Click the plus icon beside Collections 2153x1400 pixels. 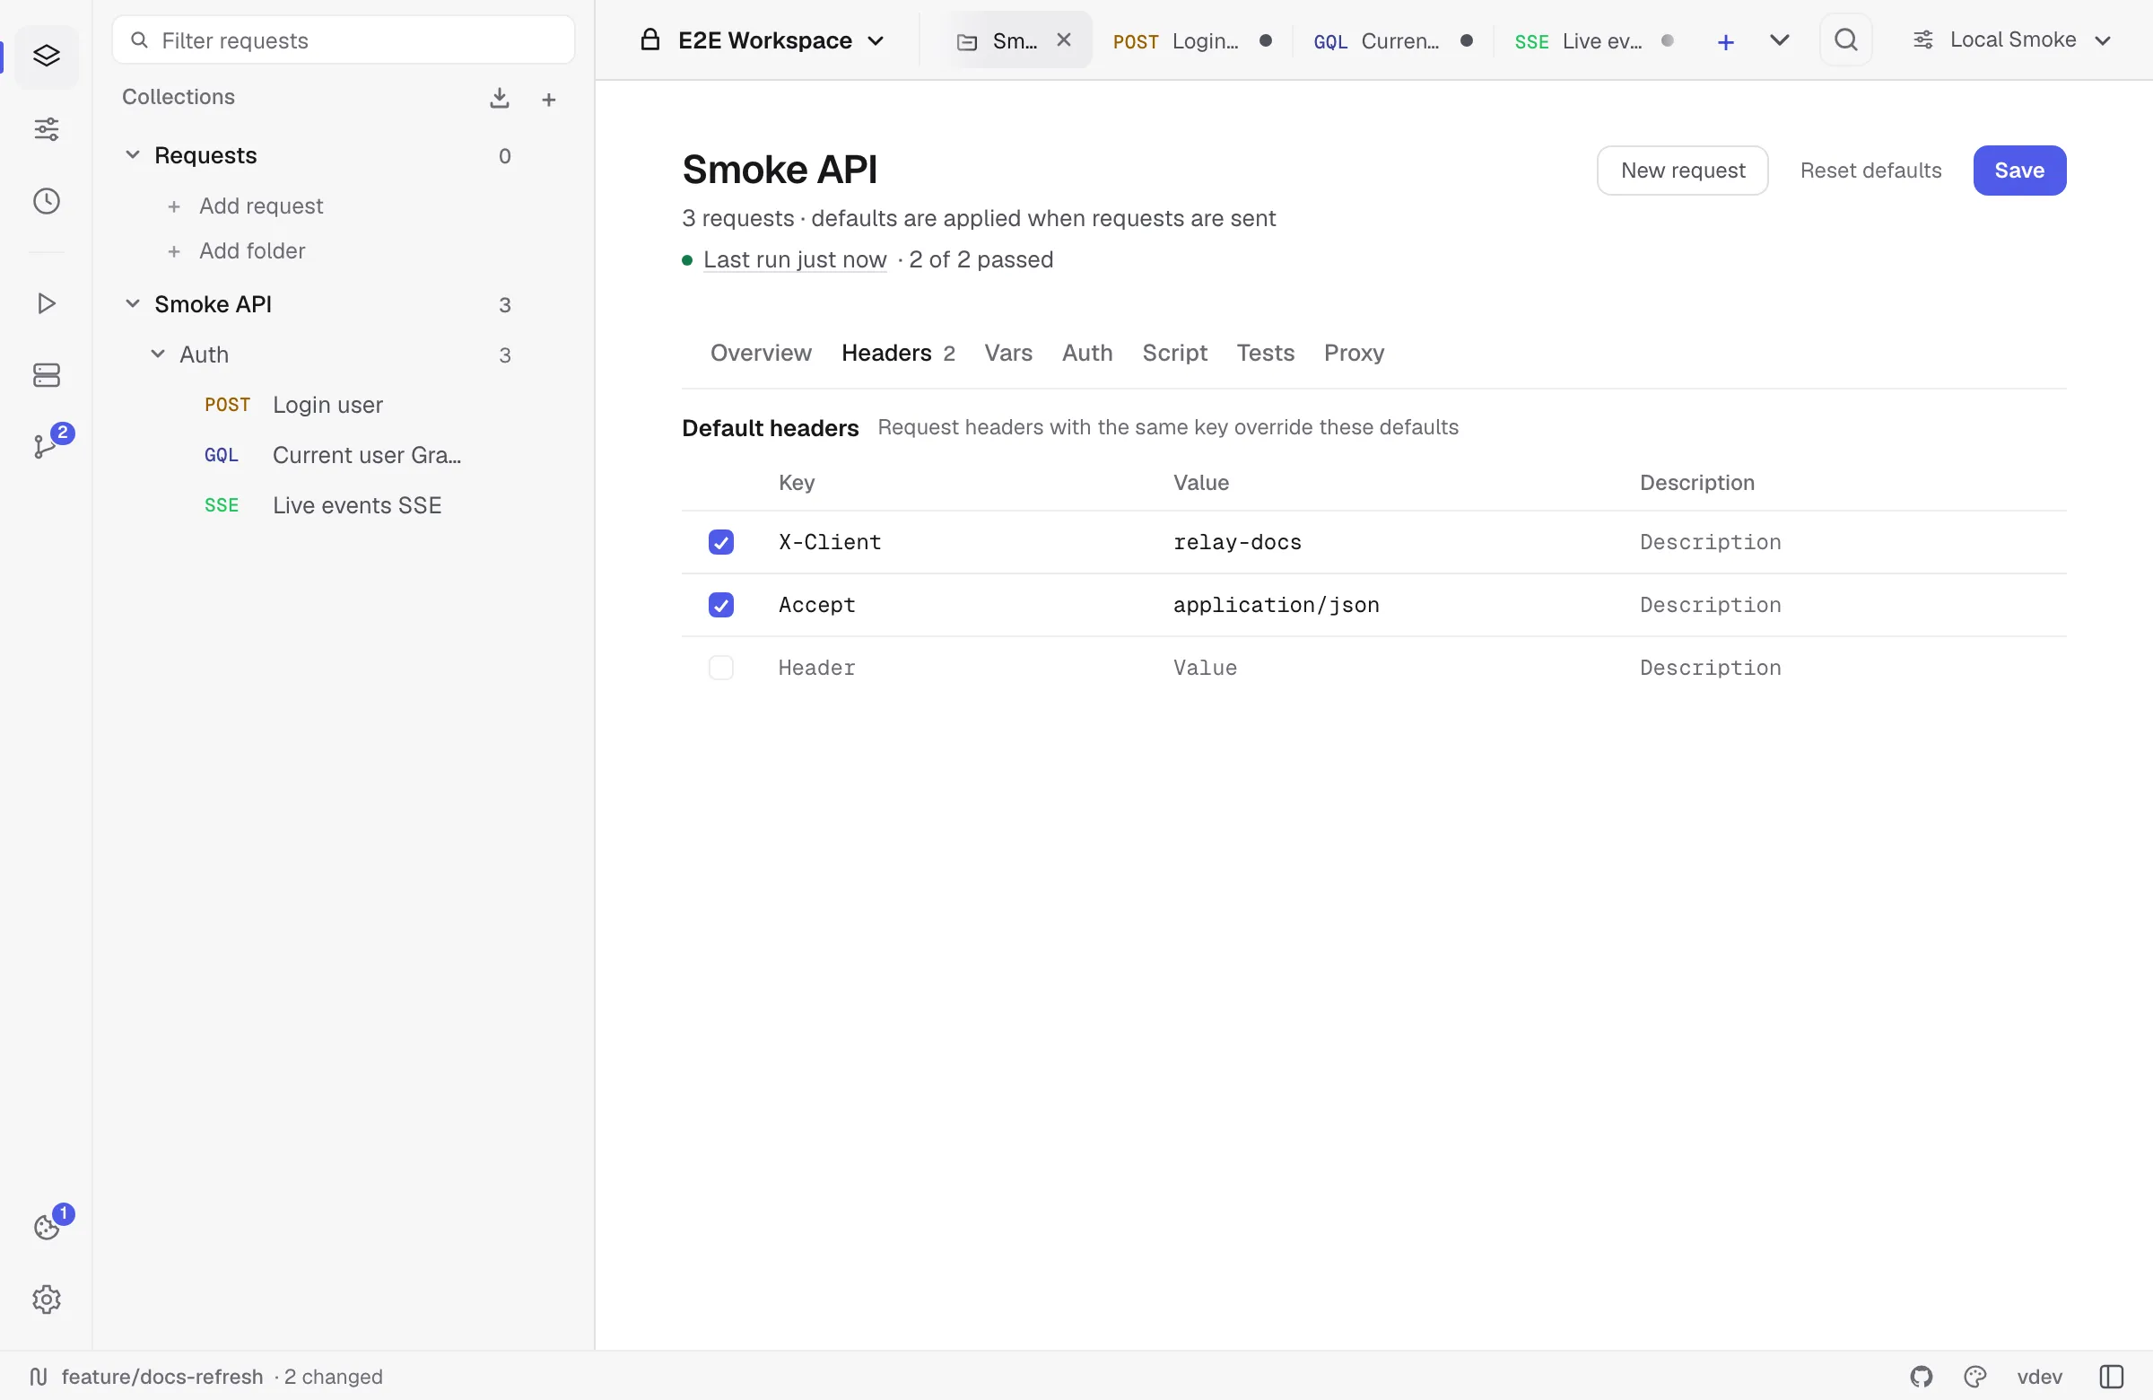(548, 99)
